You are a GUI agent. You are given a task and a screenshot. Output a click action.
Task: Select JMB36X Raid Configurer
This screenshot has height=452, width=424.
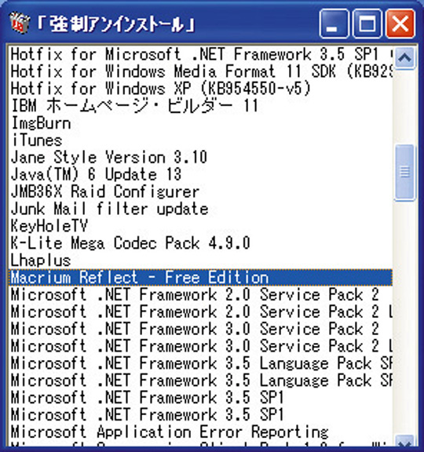200,191
